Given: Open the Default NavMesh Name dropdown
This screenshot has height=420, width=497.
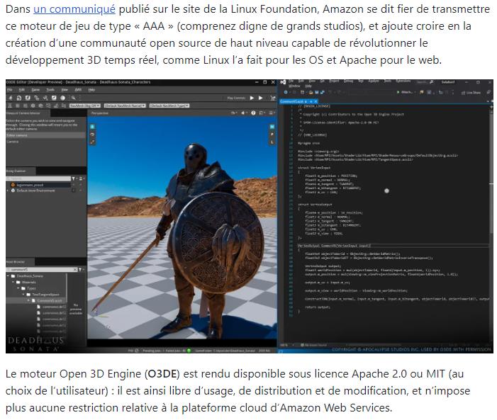Looking at the screenshot, I should pos(125,106).
